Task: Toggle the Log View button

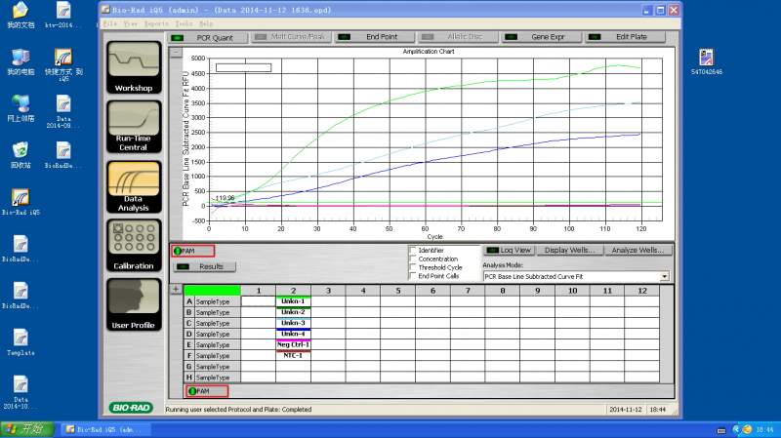Action: click(x=509, y=251)
